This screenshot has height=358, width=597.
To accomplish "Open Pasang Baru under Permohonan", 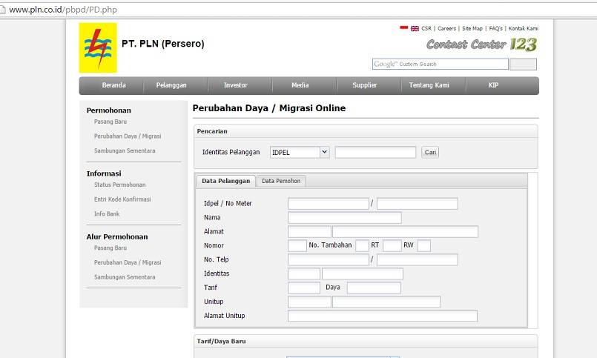I will [111, 122].
